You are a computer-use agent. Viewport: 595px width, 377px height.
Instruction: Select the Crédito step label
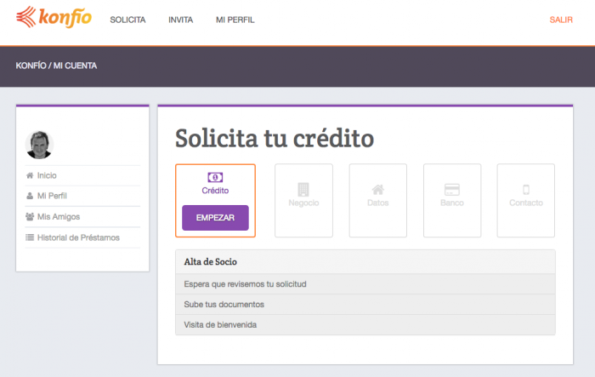click(215, 191)
